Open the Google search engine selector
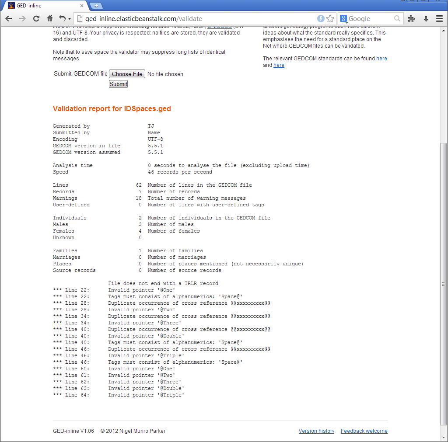The image size is (448, 442). click(x=344, y=19)
